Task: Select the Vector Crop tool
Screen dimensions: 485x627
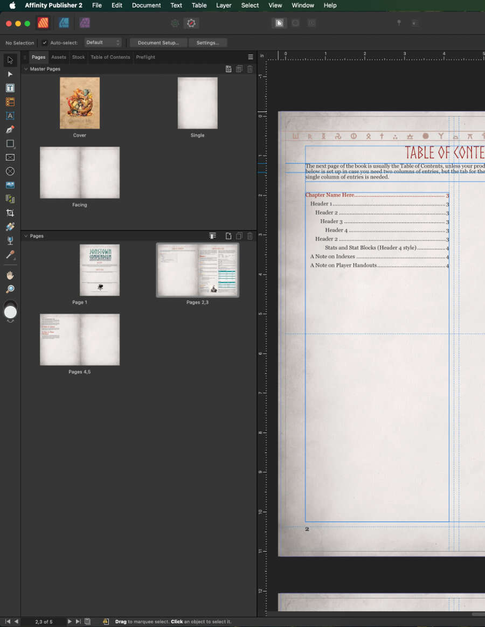Action: (x=10, y=212)
